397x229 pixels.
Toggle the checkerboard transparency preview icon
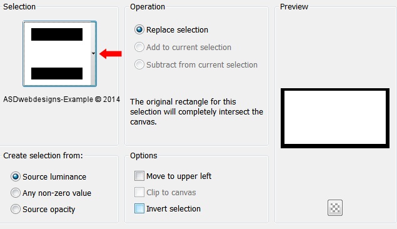click(334, 208)
